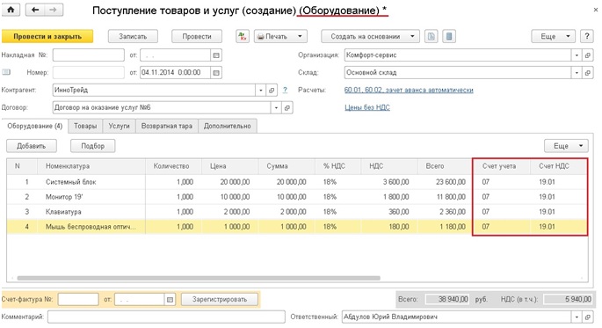Image resolution: width=602 pixels, height=328 pixels.
Task: Focus the Комментарий input field
Action: pos(166,317)
